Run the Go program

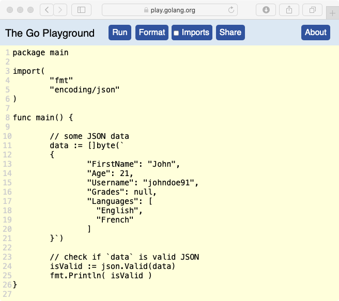click(119, 33)
